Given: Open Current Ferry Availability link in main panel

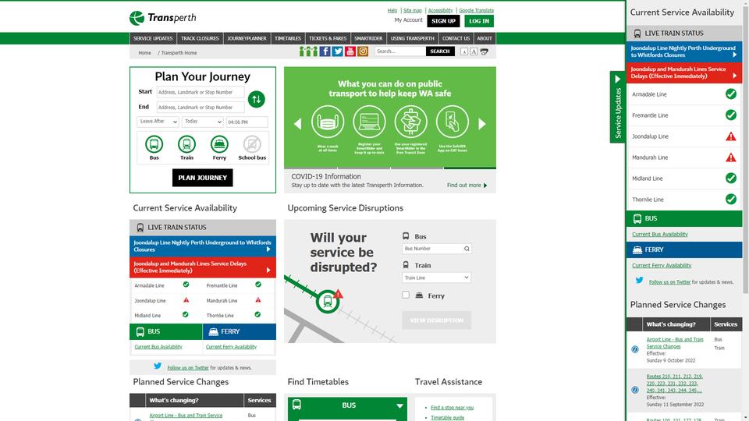Looking at the screenshot, I should pos(231,346).
